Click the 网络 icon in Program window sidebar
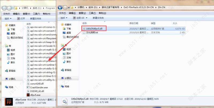The width and height of the screenshot is (214, 108). (x=6, y=87)
